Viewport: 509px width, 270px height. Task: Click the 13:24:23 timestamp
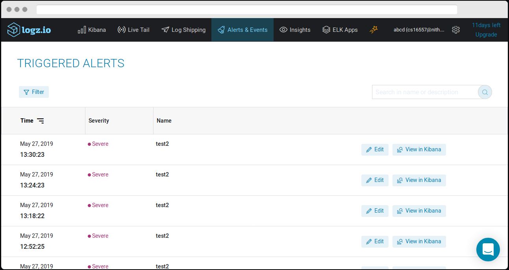(32, 186)
